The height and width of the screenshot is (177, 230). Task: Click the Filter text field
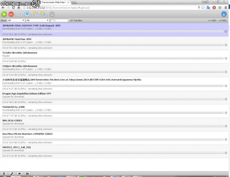point(59,20)
